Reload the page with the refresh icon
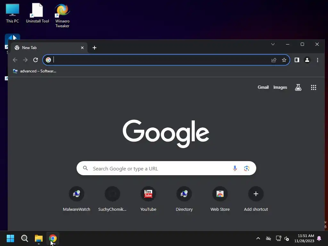Screen dimensions: 328x246 point(36,60)
